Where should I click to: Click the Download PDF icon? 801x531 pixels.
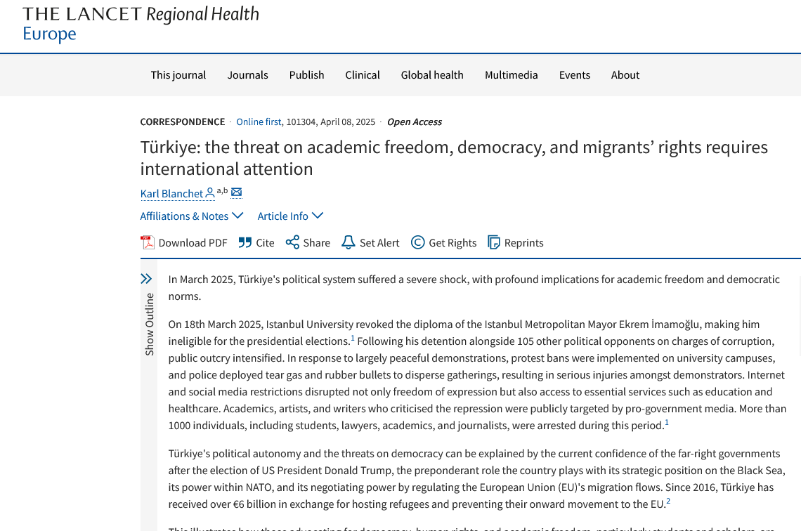[148, 242]
